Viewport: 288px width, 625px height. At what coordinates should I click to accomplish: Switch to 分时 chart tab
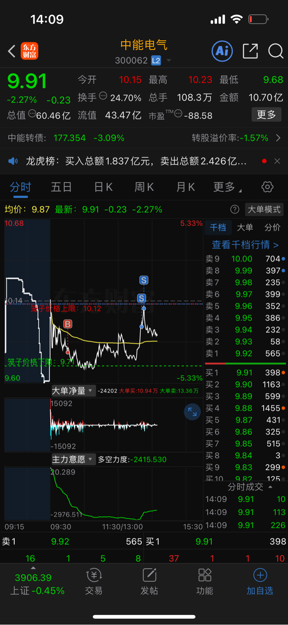point(20,187)
